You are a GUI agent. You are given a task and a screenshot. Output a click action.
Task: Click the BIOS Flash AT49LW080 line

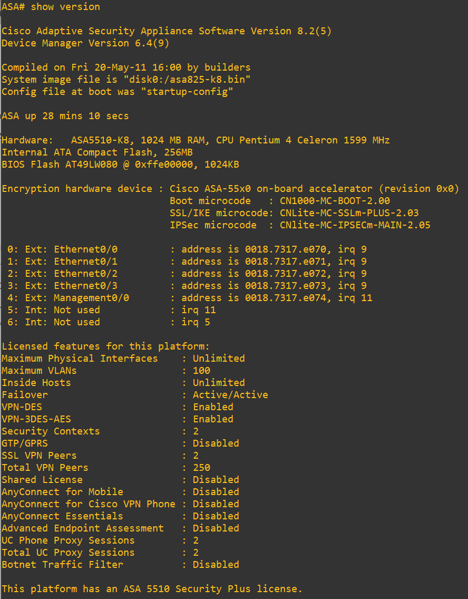(x=120, y=165)
